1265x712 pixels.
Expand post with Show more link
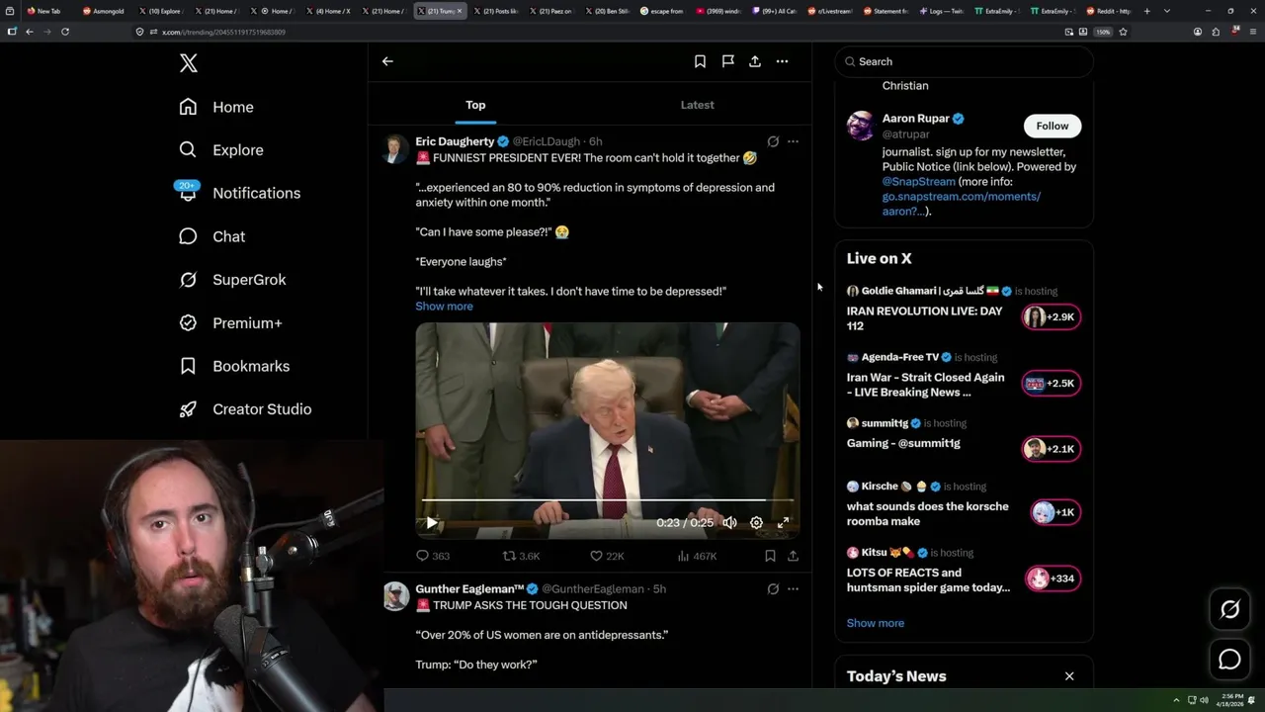444,307
